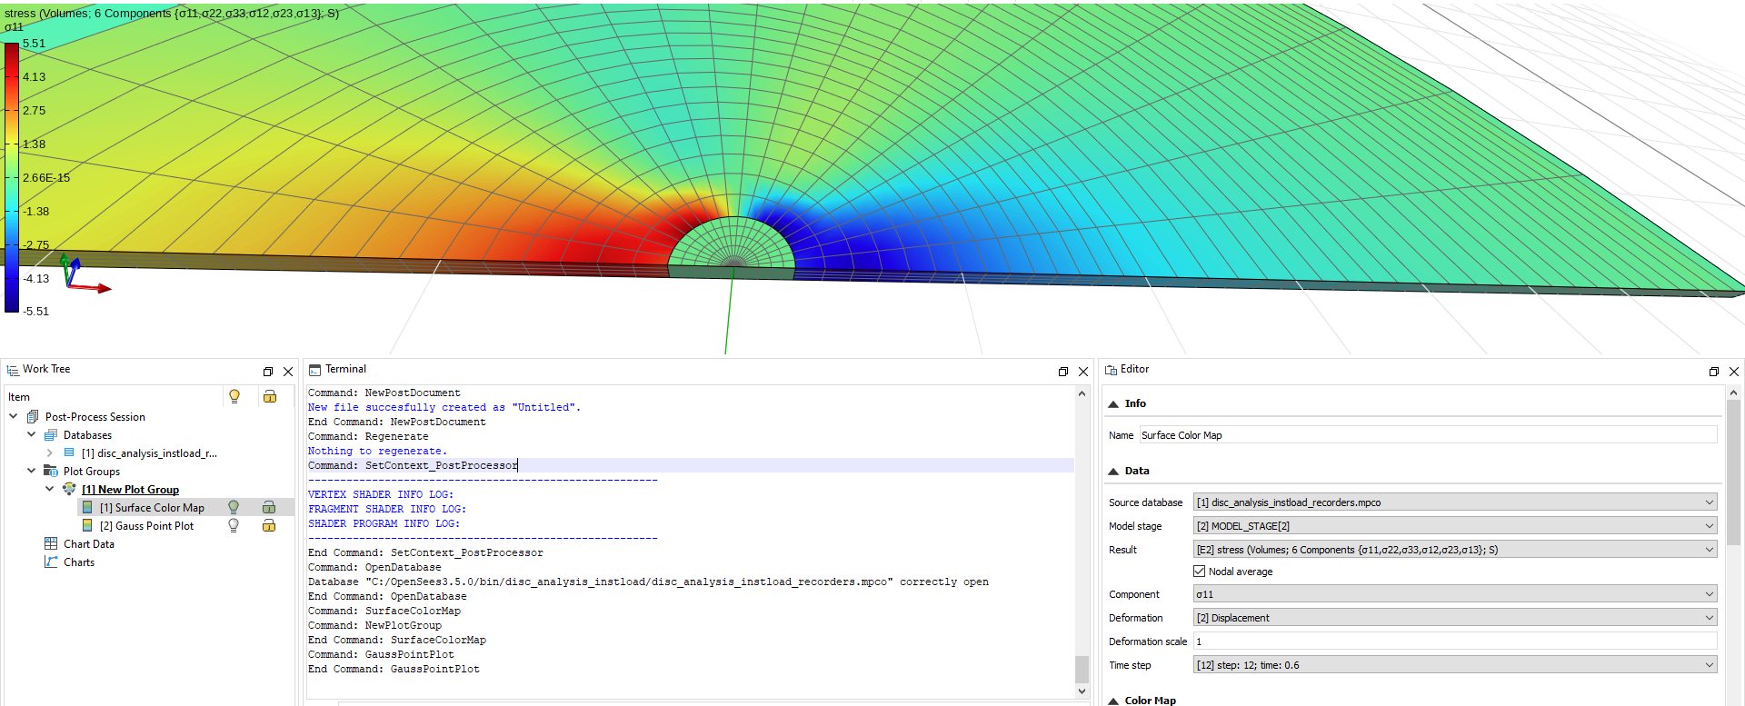This screenshot has width=1745, height=706.
Task: Collapse the New Plot Group node
Action: pyautogui.click(x=49, y=489)
